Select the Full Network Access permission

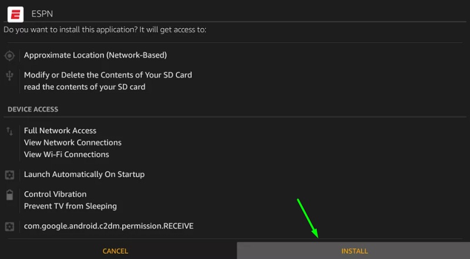[x=61, y=131]
